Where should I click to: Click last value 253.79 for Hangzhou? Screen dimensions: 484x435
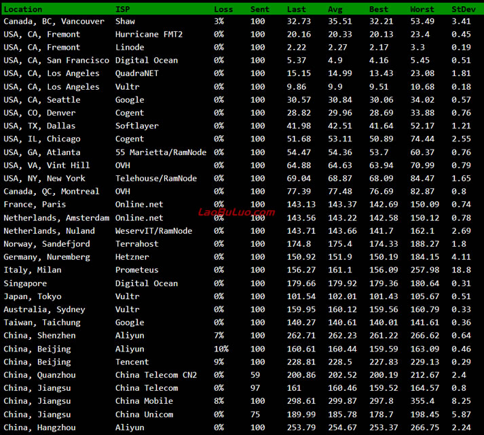[301, 428]
